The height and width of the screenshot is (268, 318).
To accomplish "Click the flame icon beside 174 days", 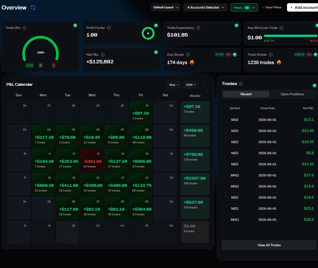I will point(192,62).
